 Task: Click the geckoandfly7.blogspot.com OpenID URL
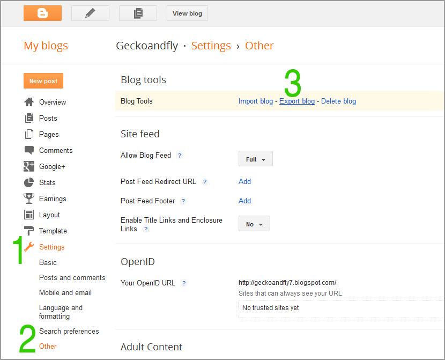(287, 283)
